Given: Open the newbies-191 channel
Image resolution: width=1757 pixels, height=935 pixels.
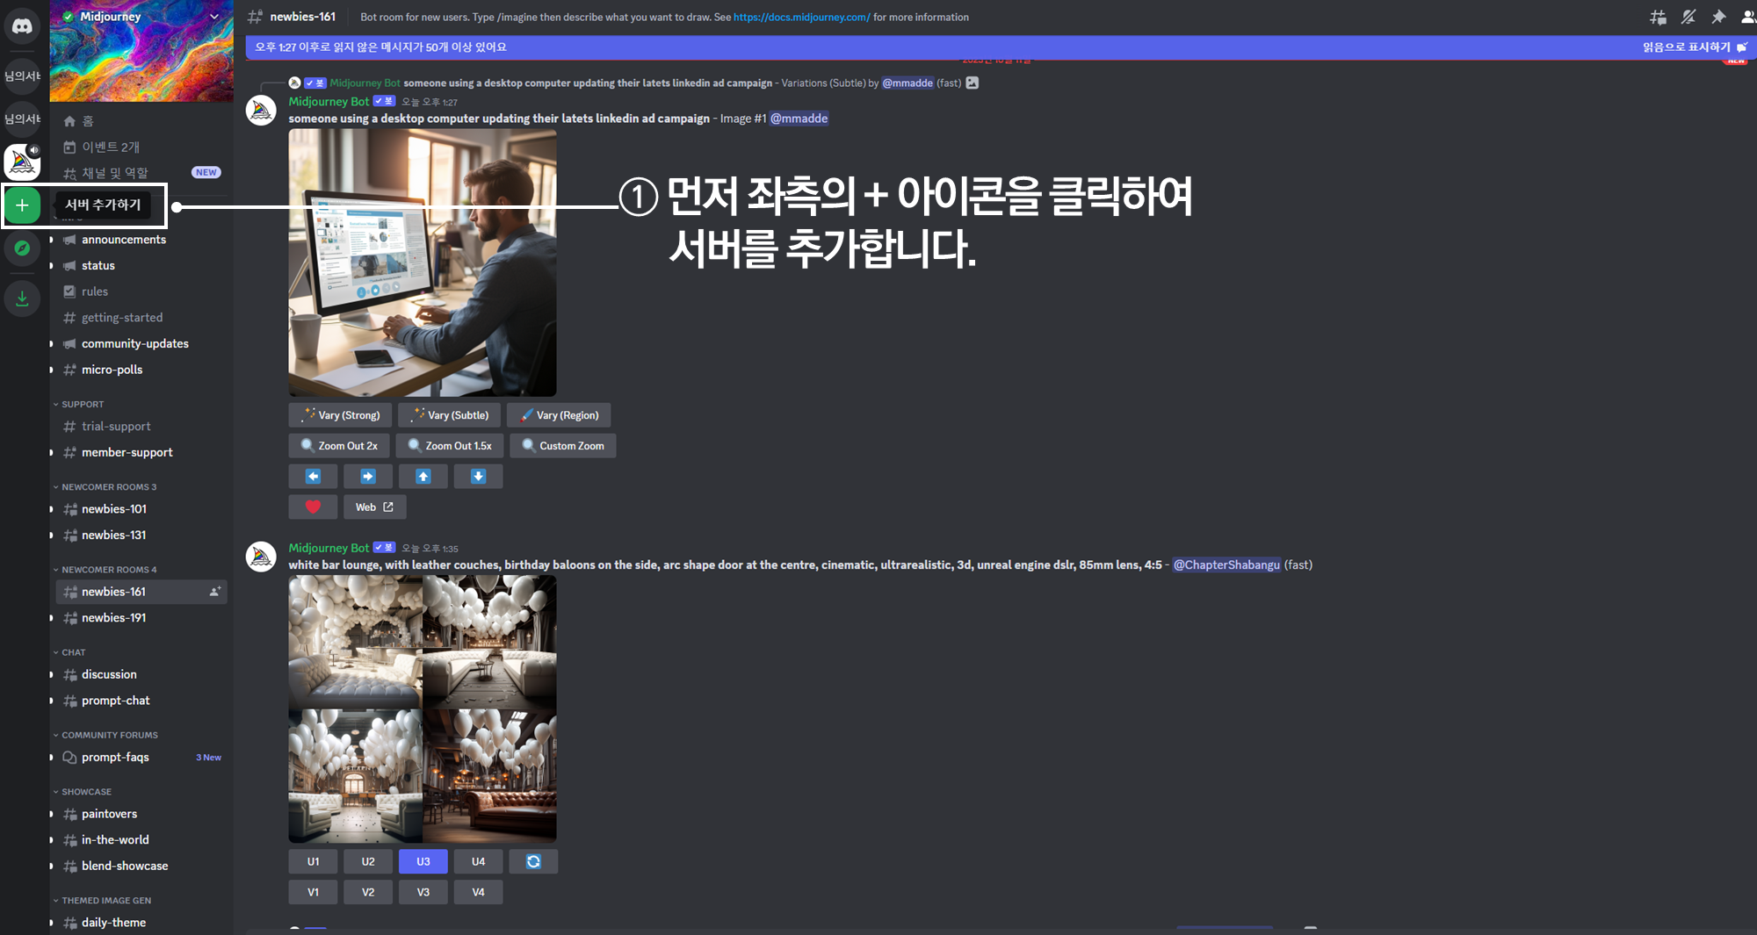Looking at the screenshot, I should point(141,618).
